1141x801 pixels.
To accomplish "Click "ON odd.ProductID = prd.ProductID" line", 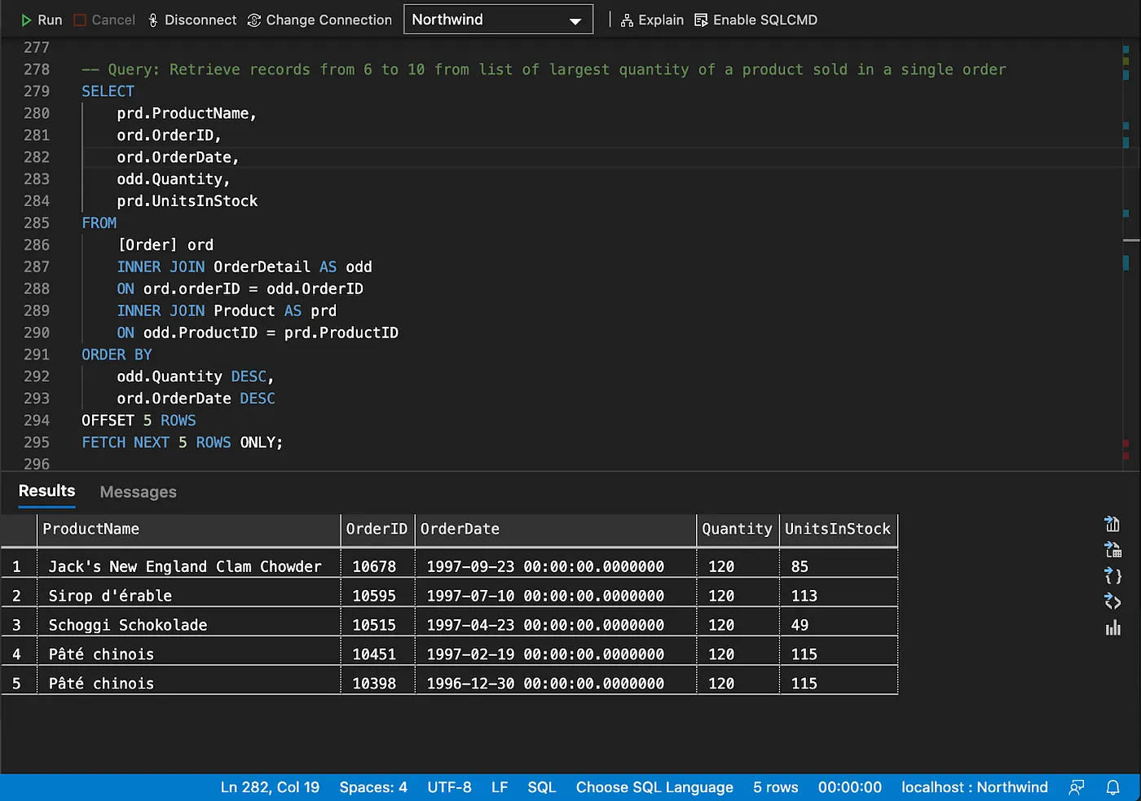I will (x=258, y=332).
